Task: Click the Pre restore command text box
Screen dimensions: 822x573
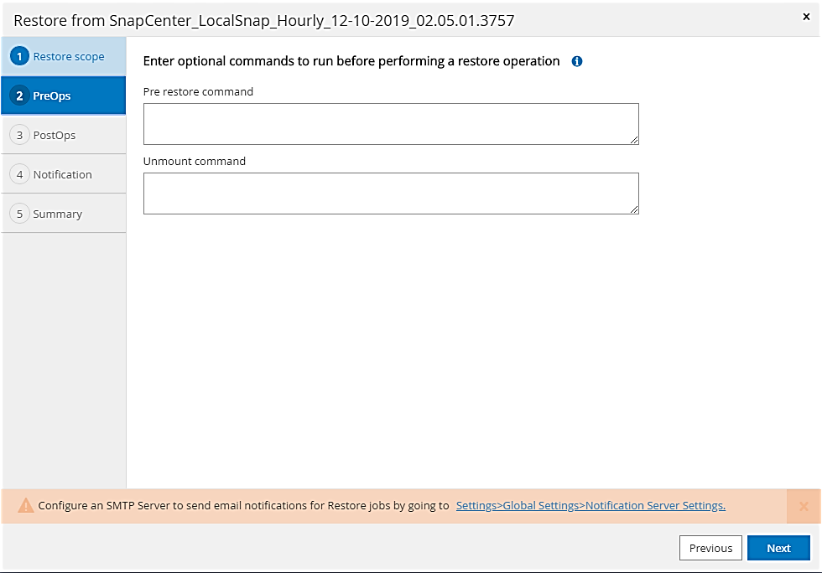Action: click(391, 124)
